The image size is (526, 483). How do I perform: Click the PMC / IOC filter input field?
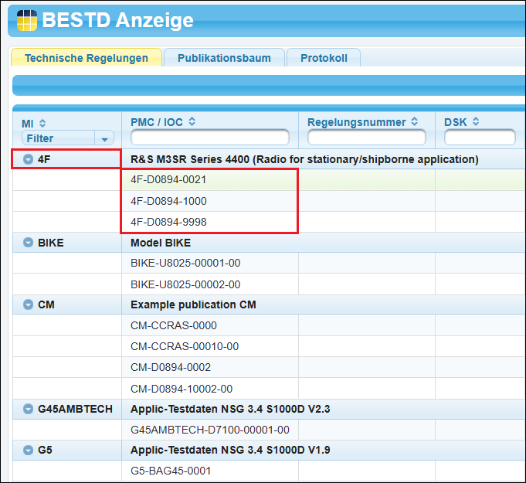click(x=210, y=138)
